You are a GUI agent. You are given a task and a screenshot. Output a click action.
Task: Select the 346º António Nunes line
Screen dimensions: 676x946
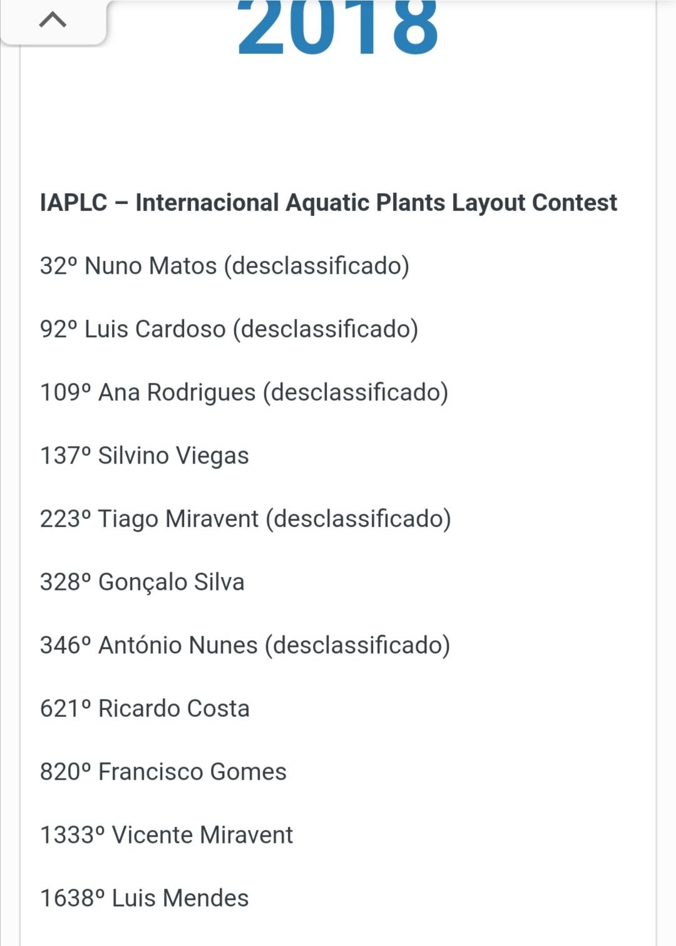point(245,645)
